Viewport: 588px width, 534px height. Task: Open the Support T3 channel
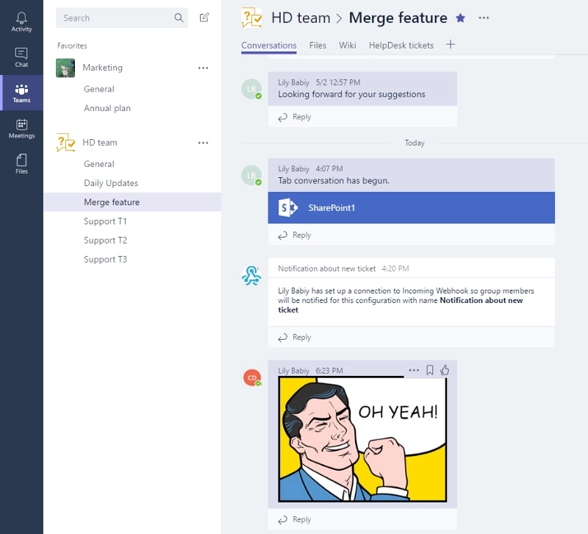105,260
